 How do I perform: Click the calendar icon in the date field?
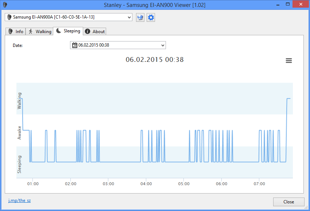pyautogui.click(x=75, y=45)
